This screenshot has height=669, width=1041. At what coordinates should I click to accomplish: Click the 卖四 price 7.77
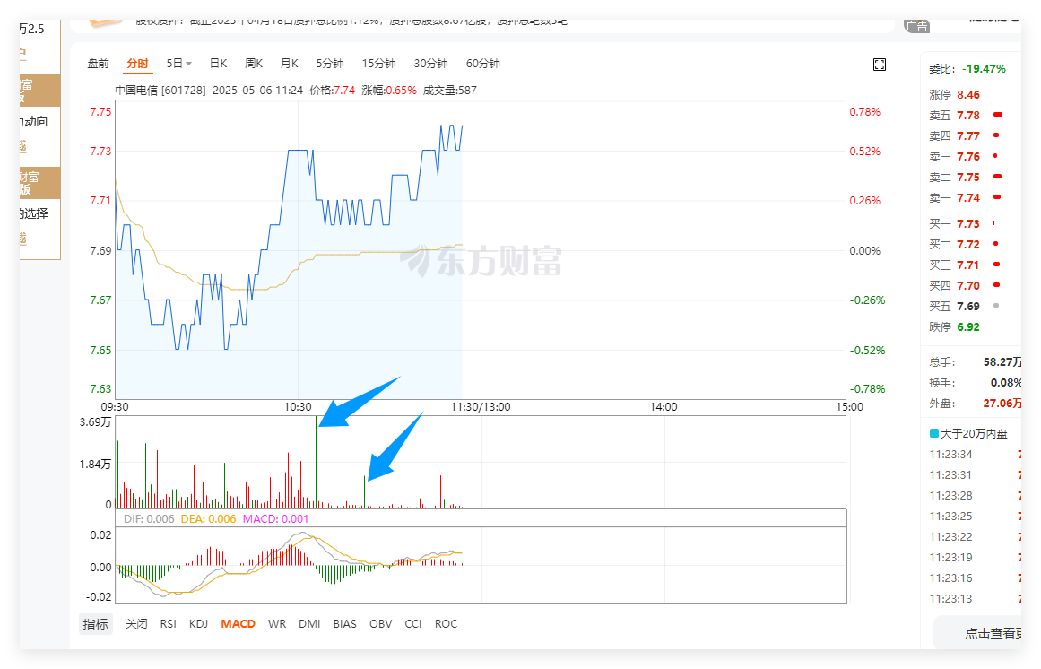pos(968,136)
